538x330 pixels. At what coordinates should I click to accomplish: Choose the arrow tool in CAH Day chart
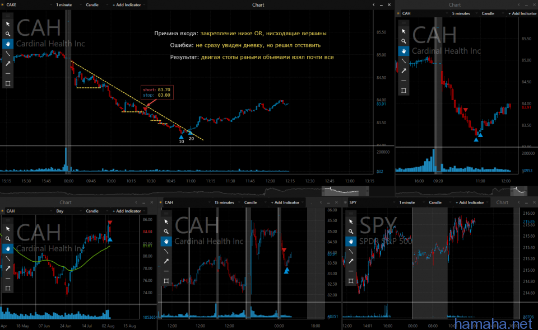[x=8, y=268]
